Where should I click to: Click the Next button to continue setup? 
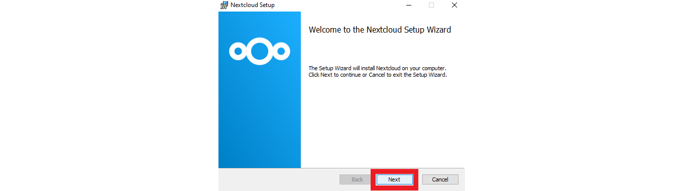tap(394, 179)
